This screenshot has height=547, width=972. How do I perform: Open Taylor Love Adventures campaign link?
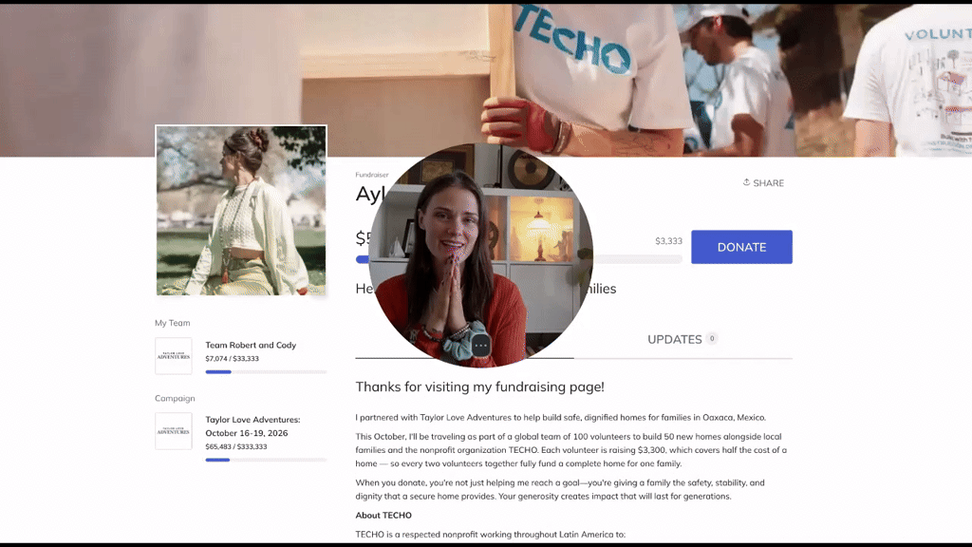tap(252, 426)
